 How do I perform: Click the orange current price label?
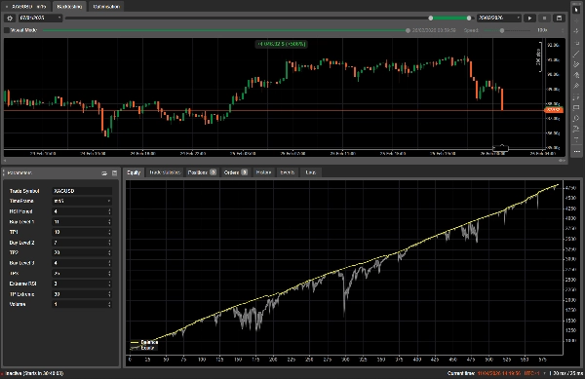click(554, 110)
